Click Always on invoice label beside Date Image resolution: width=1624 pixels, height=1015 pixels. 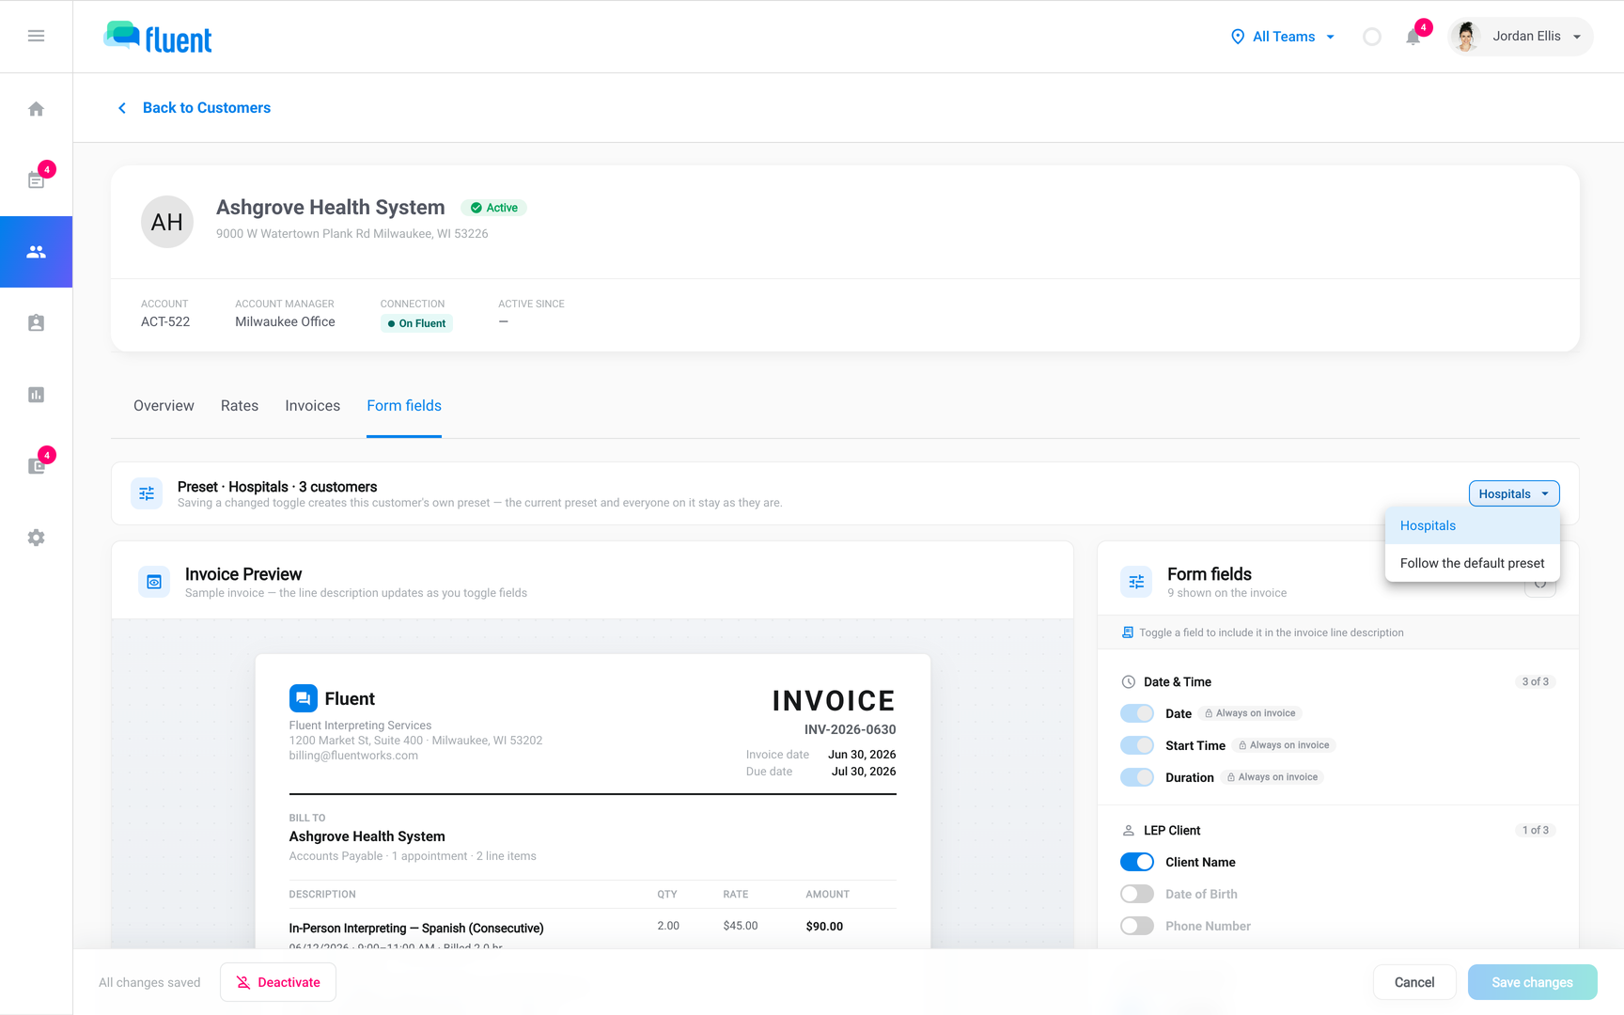point(1250,713)
